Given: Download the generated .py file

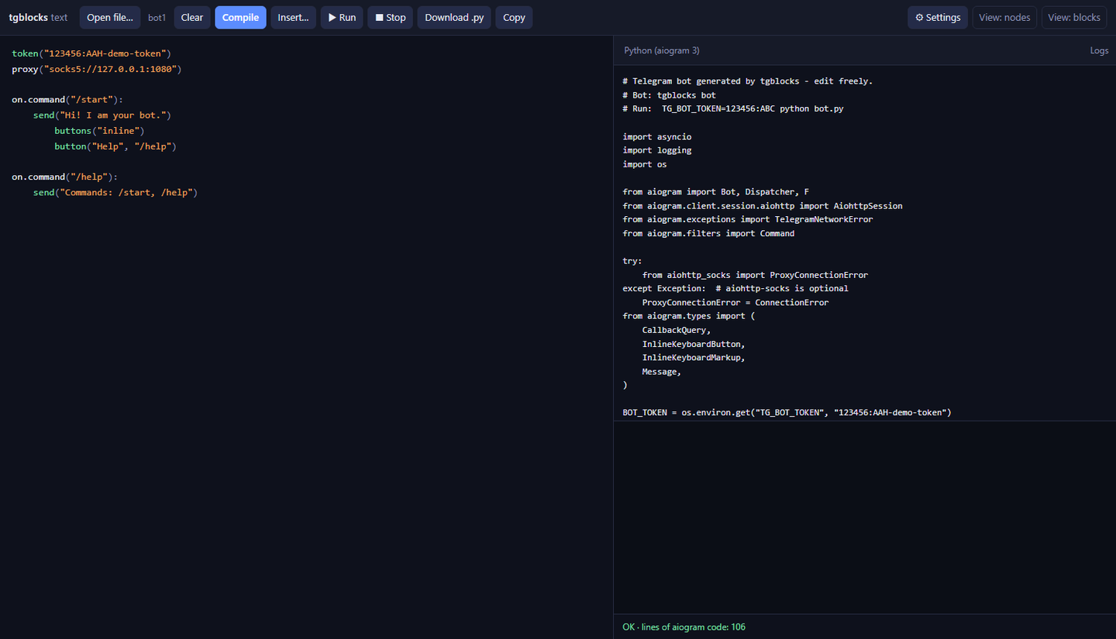Looking at the screenshot, I should 454,17.
